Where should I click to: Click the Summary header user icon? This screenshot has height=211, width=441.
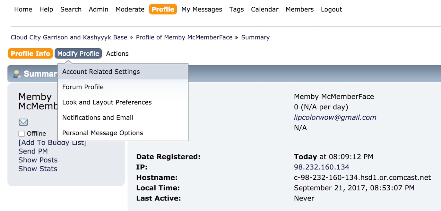17,74
